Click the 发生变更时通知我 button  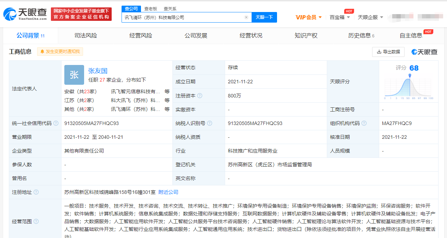[x=60, y=52]
